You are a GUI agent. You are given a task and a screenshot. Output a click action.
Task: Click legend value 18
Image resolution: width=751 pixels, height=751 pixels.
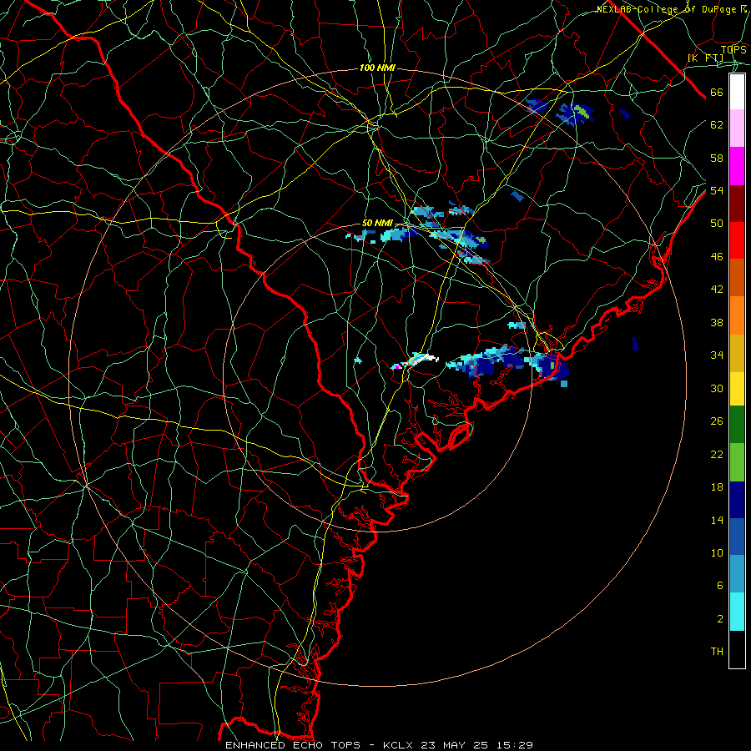point(717,487)
